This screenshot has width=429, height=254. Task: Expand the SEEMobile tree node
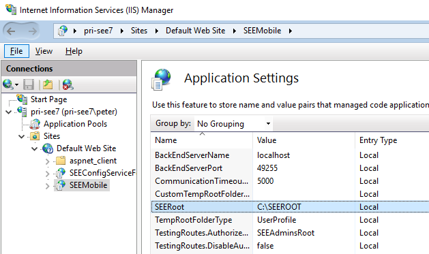coord(48,186)
